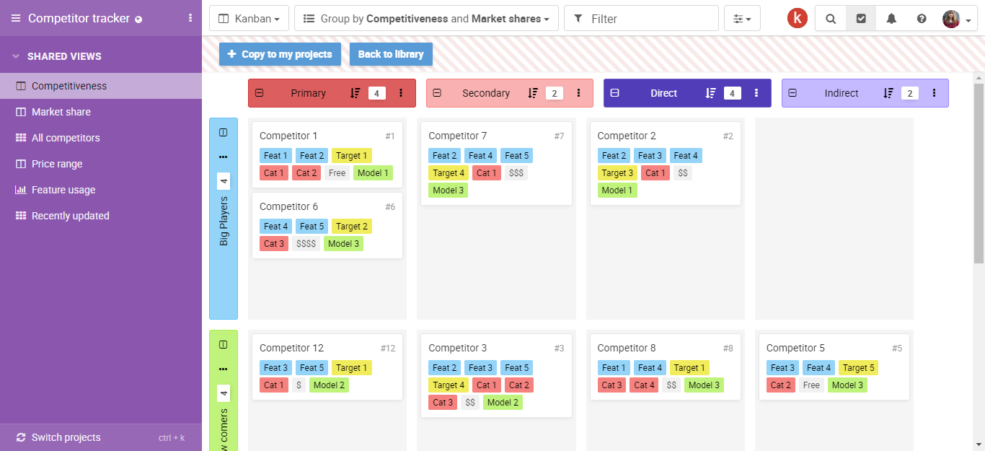Click the pie chart icon beside the project title

[138, 19]
